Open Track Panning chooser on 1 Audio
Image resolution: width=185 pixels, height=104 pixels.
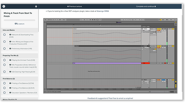pyautogui.click(x=145, y=32)
